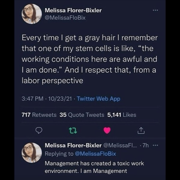Open Melissa's profile picture on main tweet

pyautogui.click(x=31, y=14)
